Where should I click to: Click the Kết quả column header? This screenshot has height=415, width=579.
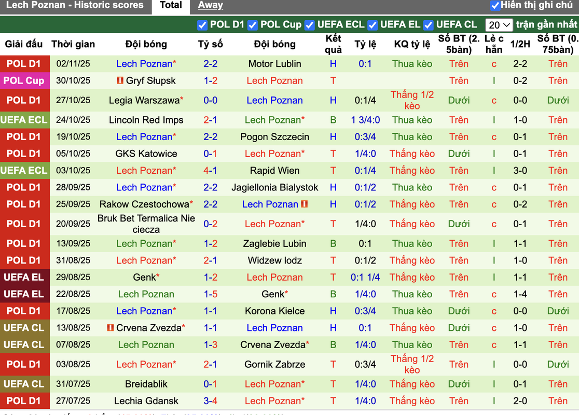pos(333,44)
